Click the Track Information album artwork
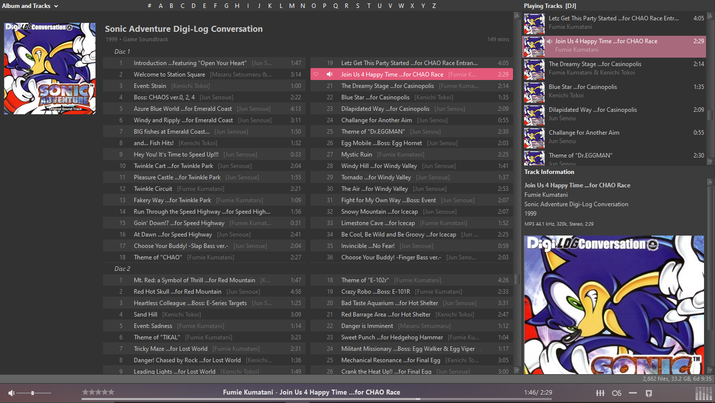Viewport: 715px width, 403px height. [614, 305]
